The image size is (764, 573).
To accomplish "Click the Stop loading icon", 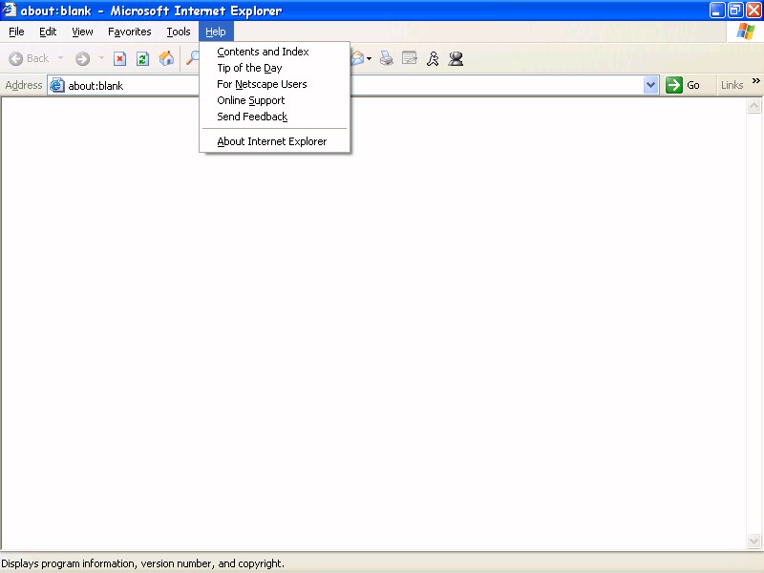I will 119,58.
